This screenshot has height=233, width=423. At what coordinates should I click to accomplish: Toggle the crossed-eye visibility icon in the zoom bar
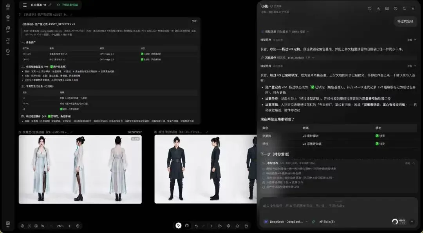tap(43, 226)
